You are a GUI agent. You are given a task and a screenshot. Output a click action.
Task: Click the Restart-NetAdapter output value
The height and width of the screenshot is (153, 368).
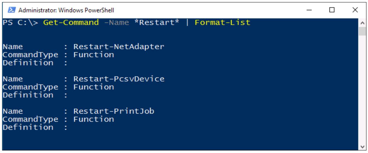(118, 47)
